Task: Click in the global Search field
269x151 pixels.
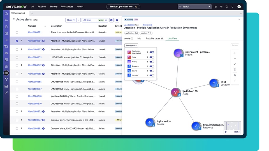Action: coord(193,7)
